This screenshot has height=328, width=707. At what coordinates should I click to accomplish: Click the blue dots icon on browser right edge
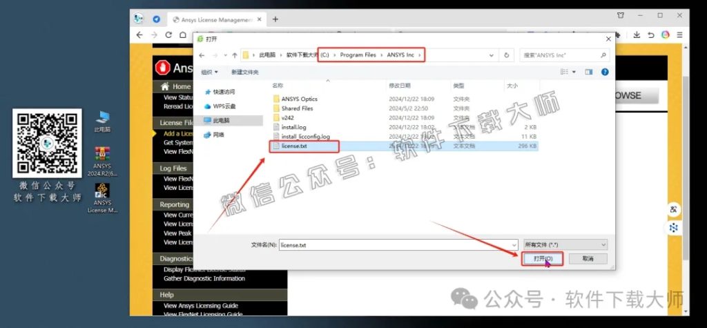[674, 228]
